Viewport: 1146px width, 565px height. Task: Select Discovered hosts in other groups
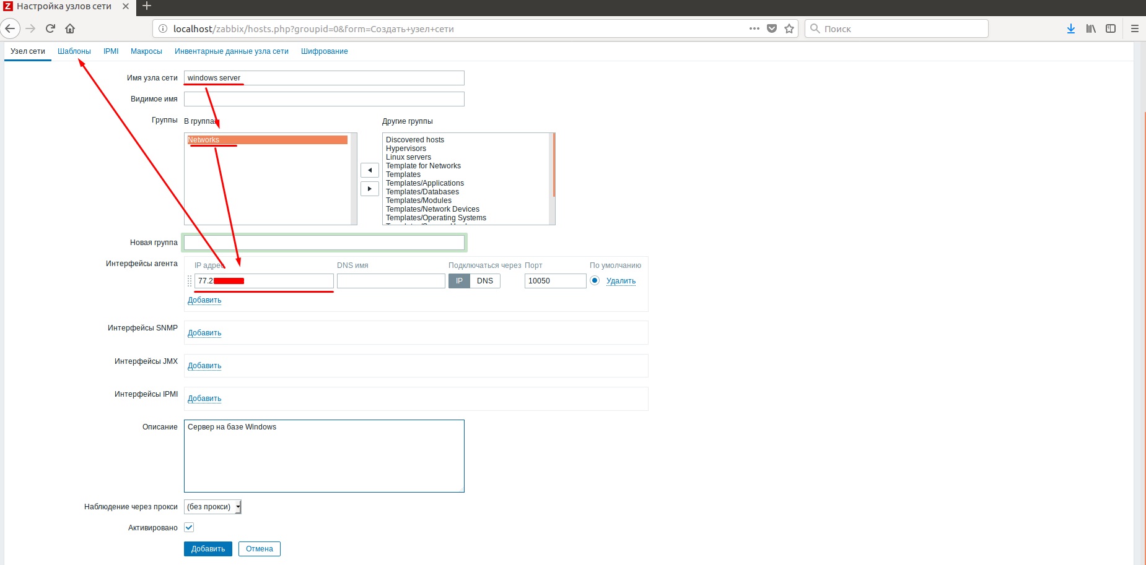pyautogui.click(x=415, y=140)
